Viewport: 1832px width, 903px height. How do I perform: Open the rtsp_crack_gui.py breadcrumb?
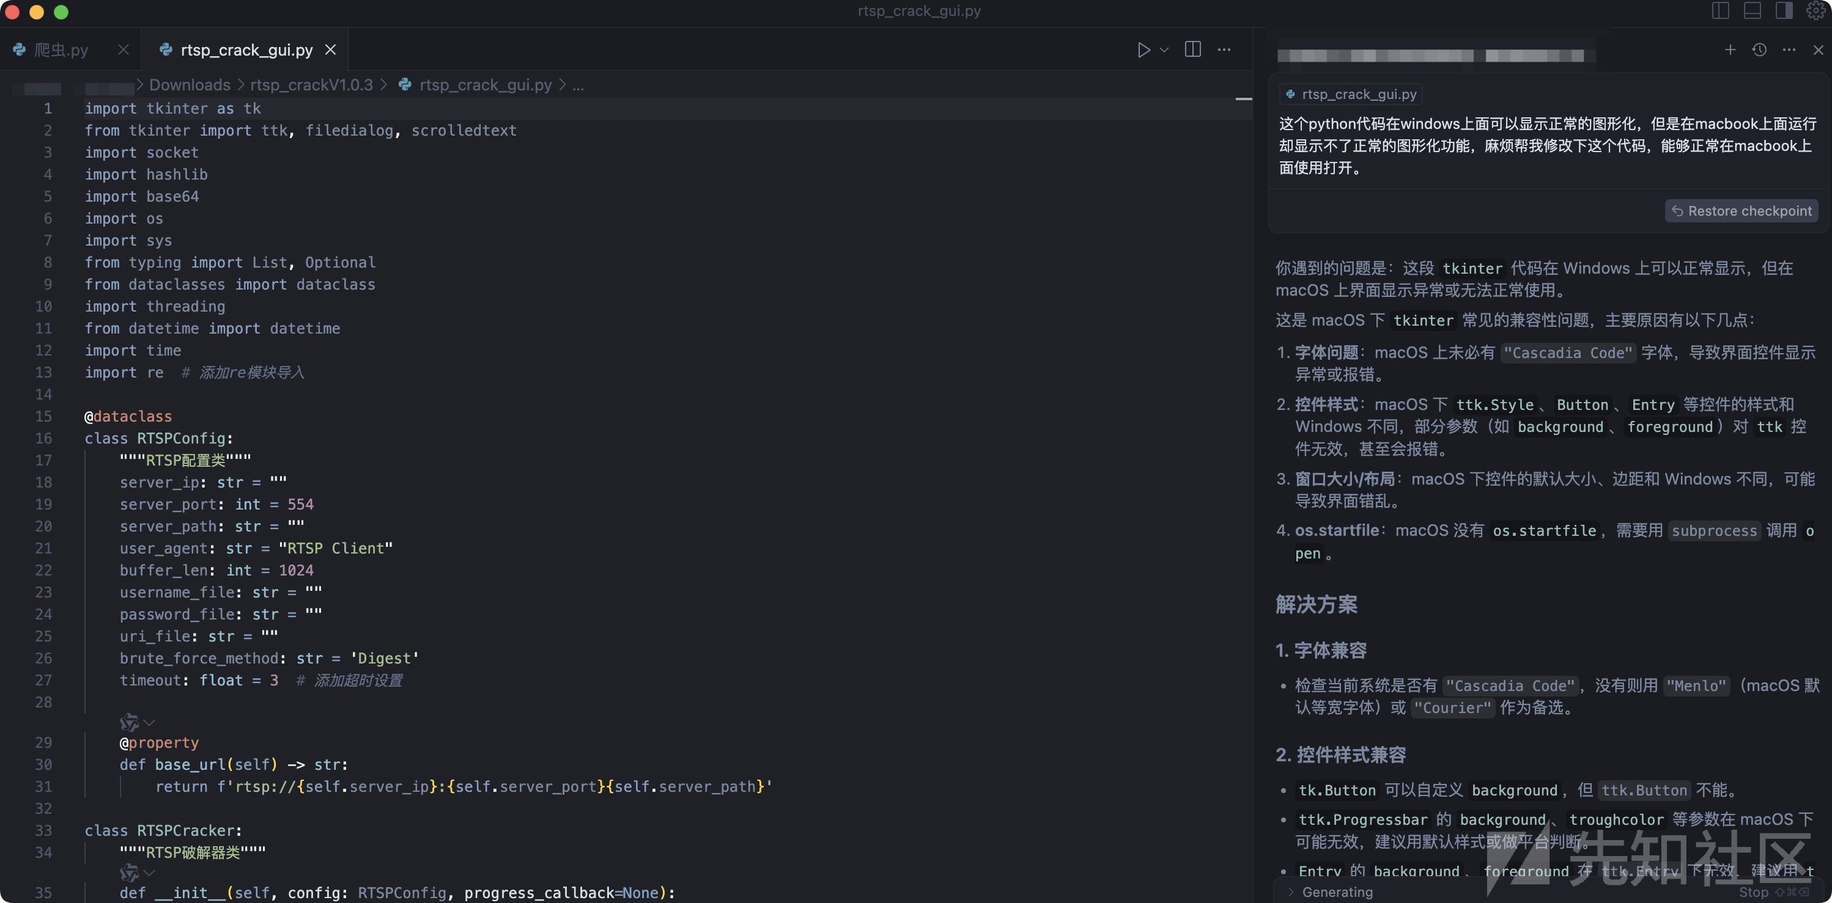click(485, 86)
